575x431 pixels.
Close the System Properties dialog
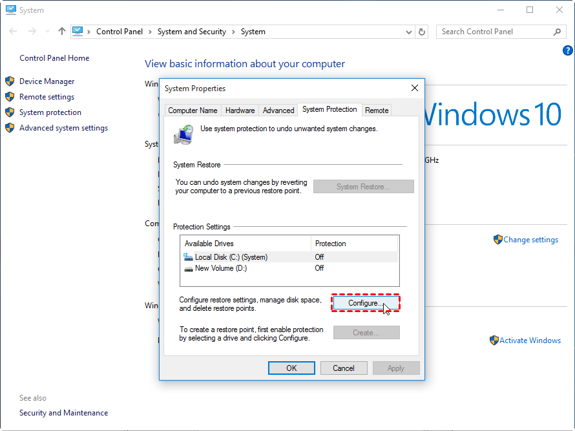pyautogui.click(x=415, y=88)
